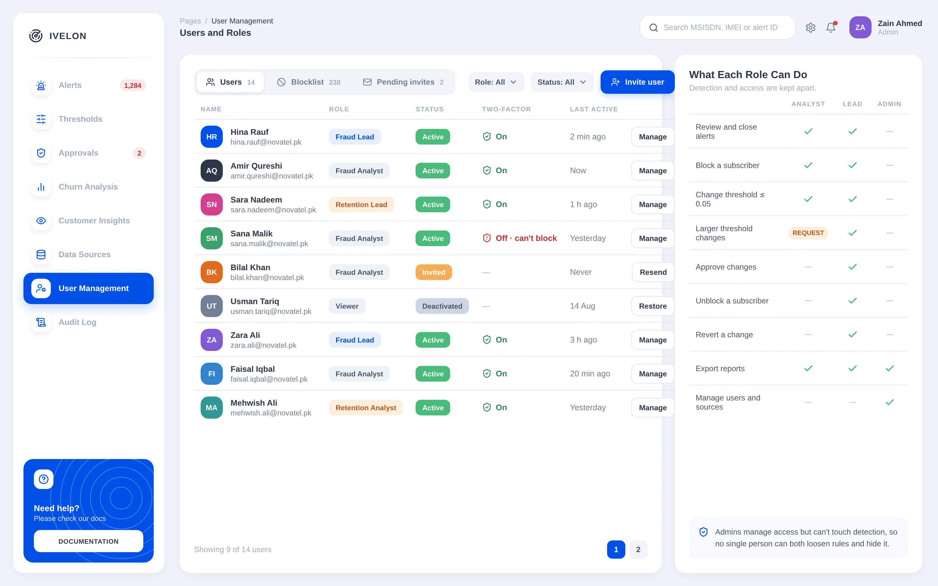The image size is (938, 586).
Task: Switch to the Blocklist tab
Action: tap(308, 82)
